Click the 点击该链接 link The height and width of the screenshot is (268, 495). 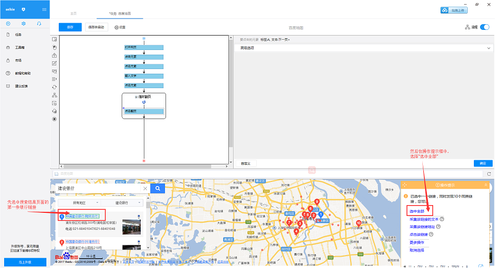(419, 234)
